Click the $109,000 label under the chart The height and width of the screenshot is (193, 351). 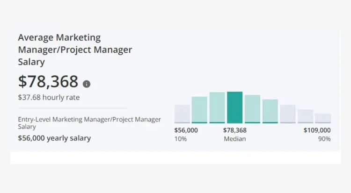(317, 130)
